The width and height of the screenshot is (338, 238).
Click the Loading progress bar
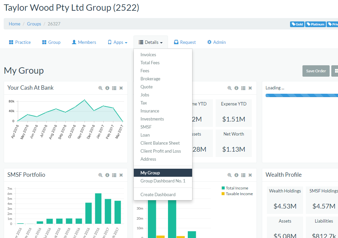[301, 95]
